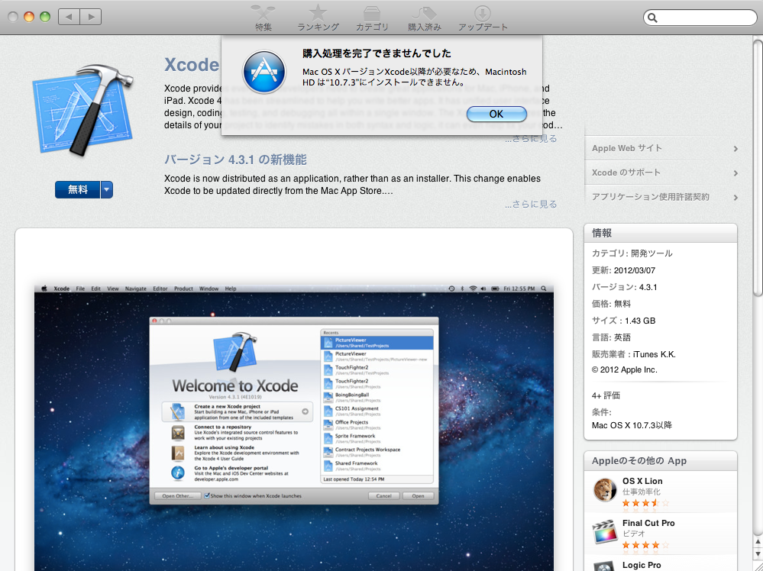
Task: Click the blue App Store icon in dialog
Action: tap(264, 72)
